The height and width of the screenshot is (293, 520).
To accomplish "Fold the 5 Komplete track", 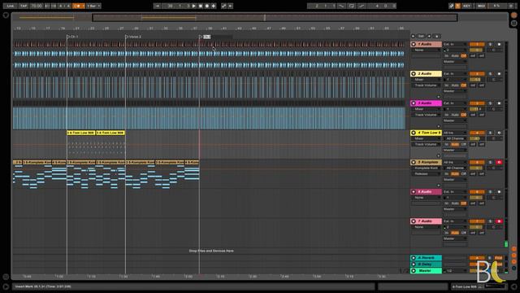I will coord(414,163).
